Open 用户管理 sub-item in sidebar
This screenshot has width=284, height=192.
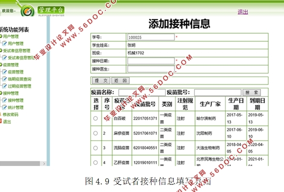point(16,43)
